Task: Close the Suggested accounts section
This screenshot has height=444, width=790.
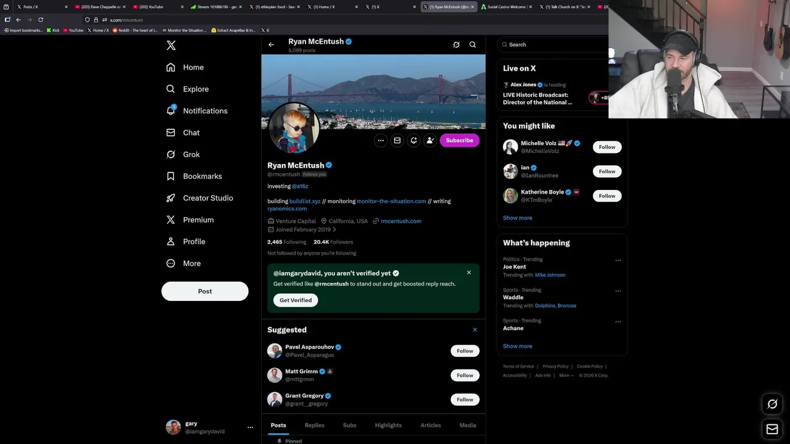Action: [475, 330]
